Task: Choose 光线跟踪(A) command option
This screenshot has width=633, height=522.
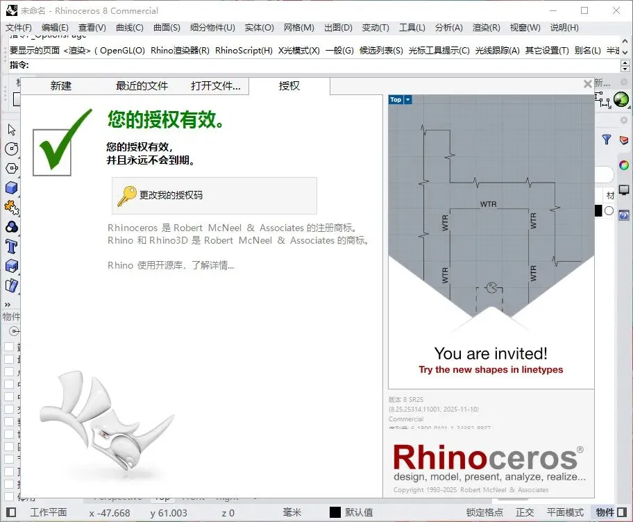Action: (498, 51)
